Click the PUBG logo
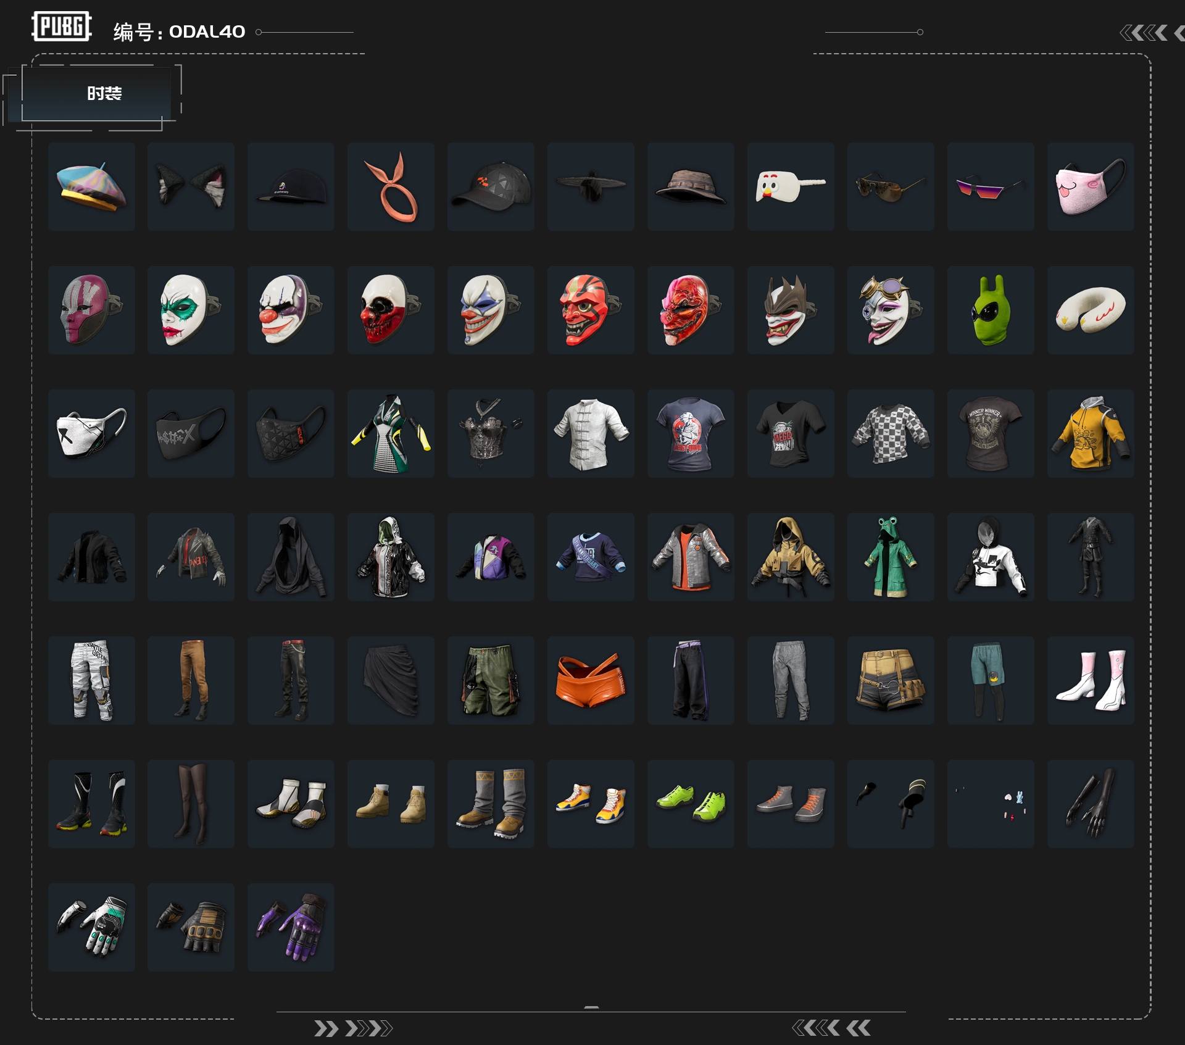 coord(62,27)
